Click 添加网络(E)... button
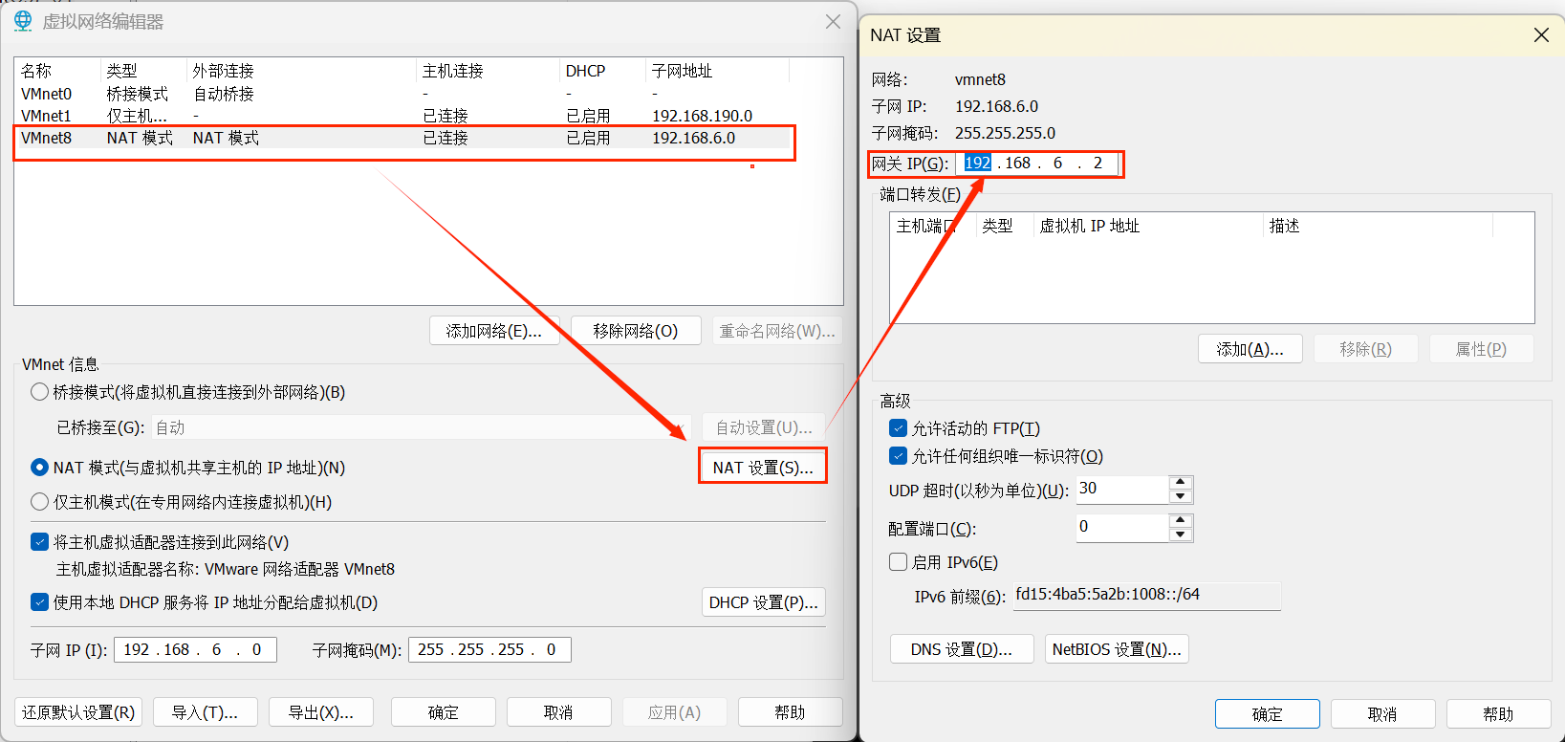The width and height of the screenshot is (1565, 742). click(x=494, y=331)
